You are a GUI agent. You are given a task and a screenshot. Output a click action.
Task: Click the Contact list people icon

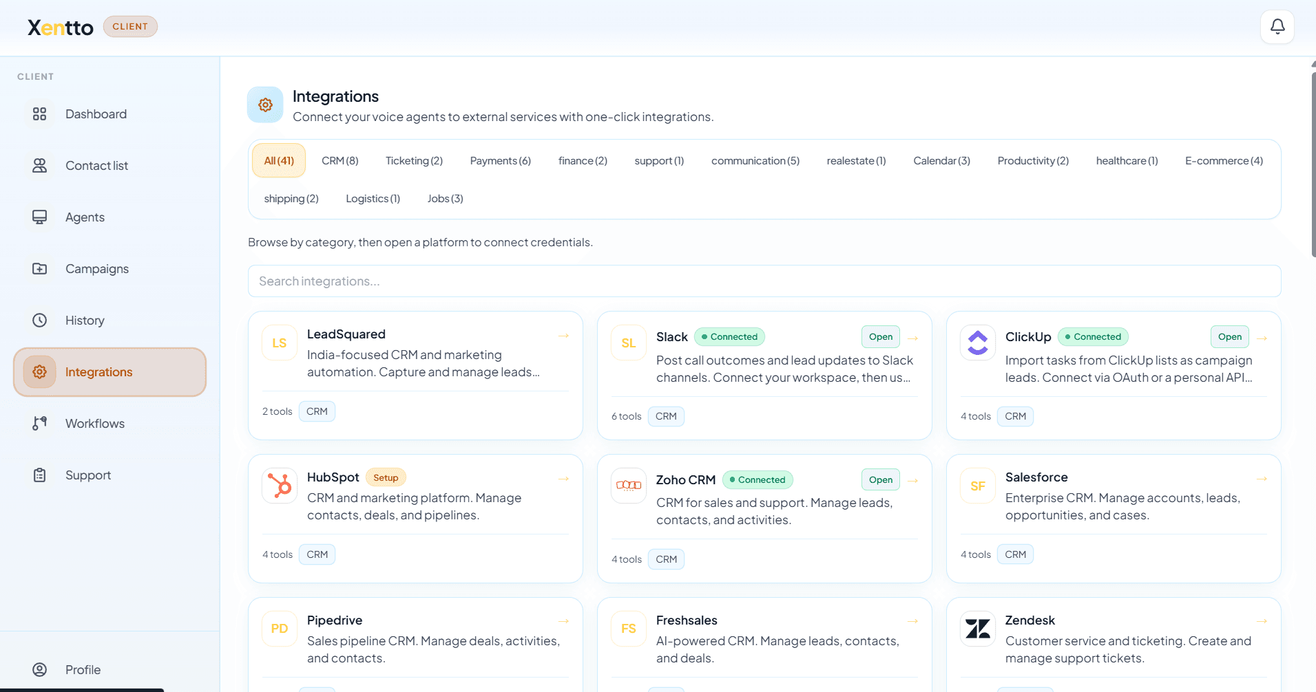pyautogui.click(x=40, y=166)
